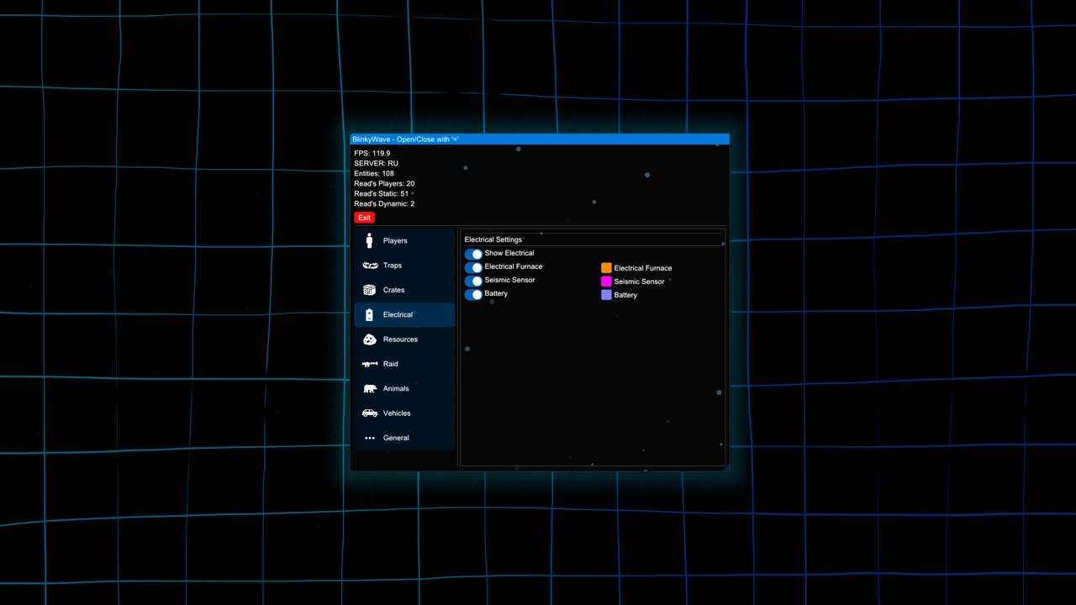1076x605 pixels.
Task: Open the Crates box icon
Action: point(369,290)
